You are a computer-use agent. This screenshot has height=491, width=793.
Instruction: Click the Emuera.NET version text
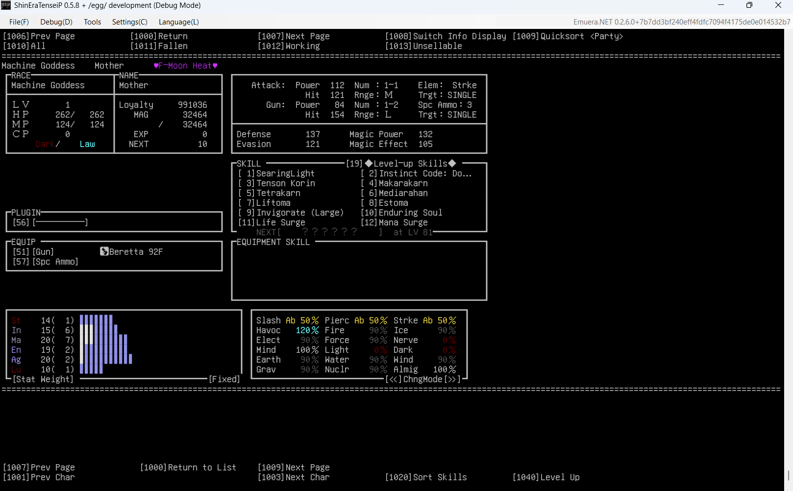coord(682,22)
